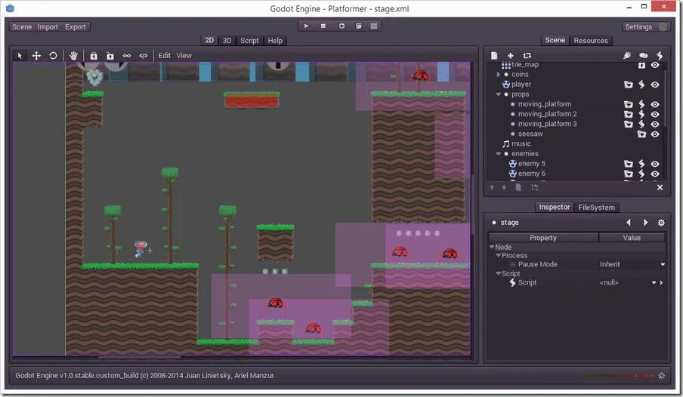Stop the running project
Viewport: 683px width, 397px height.
click(323, 26)
